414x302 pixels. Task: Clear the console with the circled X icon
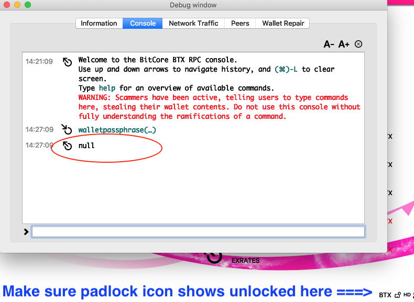pyautogui.click(x=358, y=44)
